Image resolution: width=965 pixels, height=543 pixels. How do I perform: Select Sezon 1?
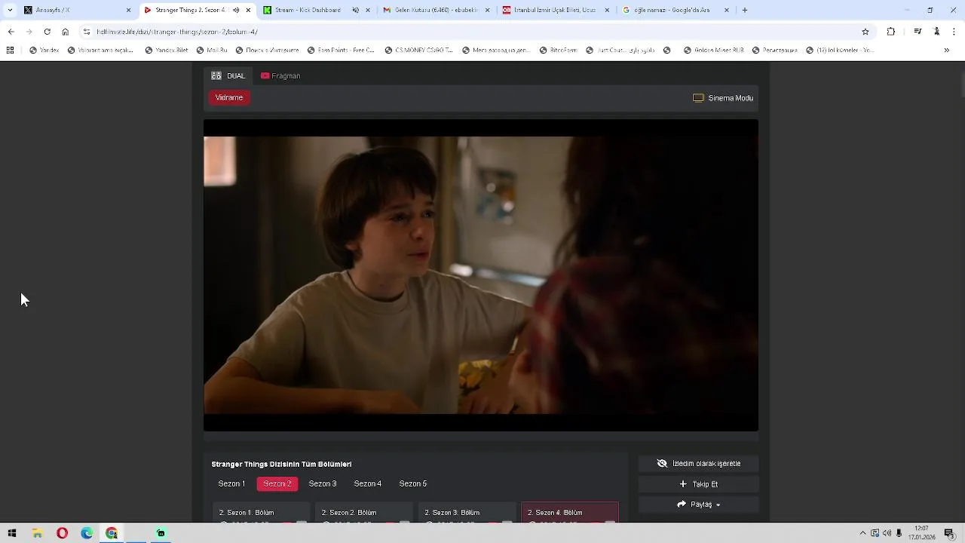click(x=231, y=483)
